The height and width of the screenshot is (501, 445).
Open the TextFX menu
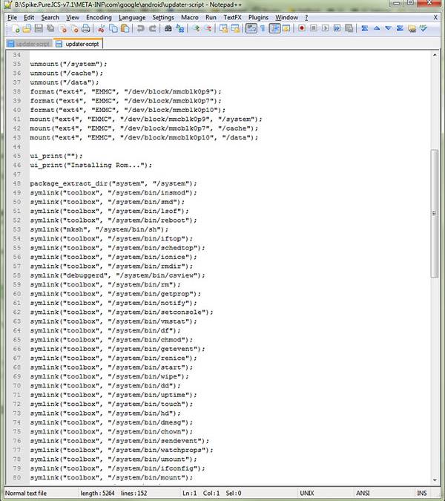click(232, 18)
